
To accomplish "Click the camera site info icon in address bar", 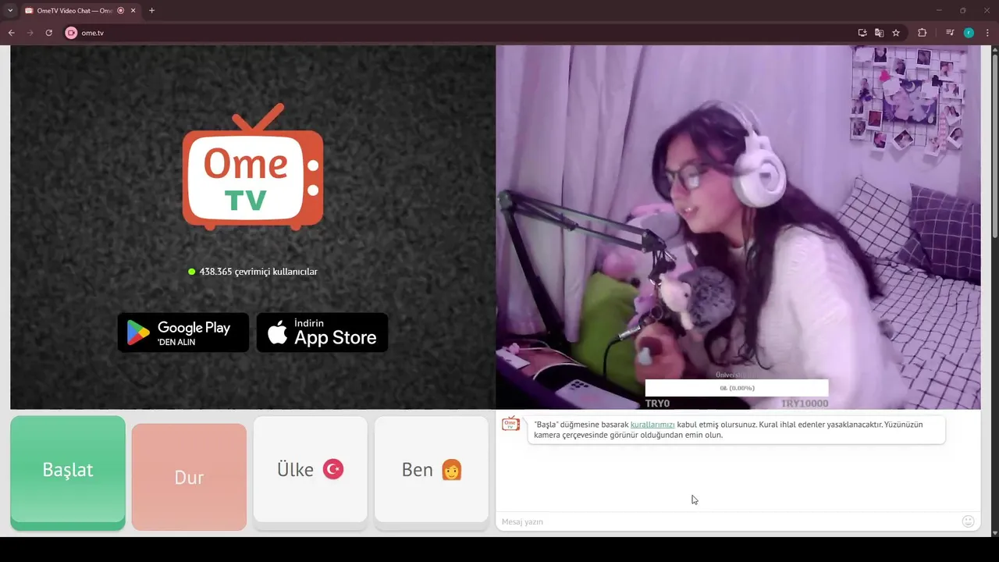I will point(71,33).
